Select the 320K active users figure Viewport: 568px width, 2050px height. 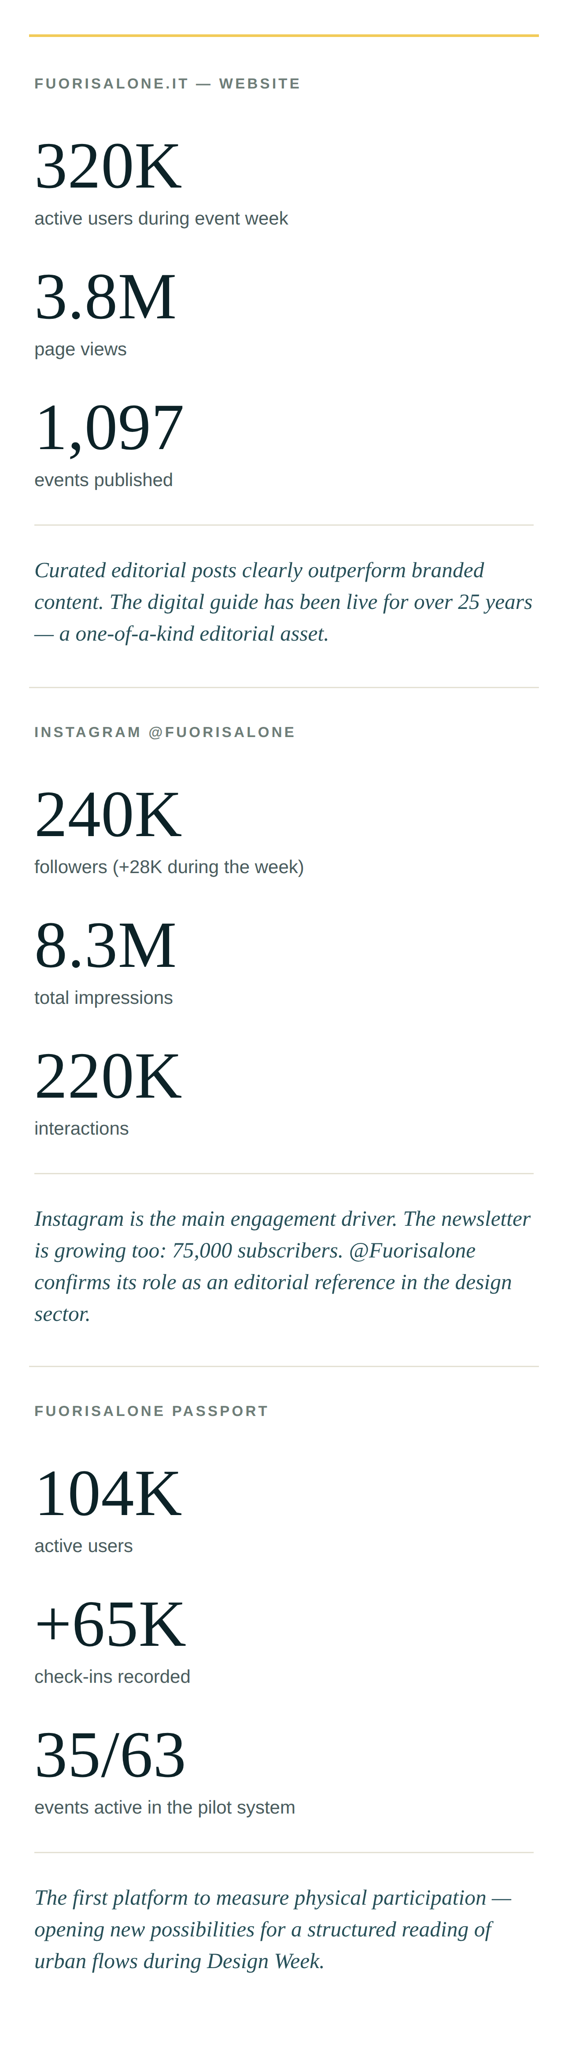[108, 166]
